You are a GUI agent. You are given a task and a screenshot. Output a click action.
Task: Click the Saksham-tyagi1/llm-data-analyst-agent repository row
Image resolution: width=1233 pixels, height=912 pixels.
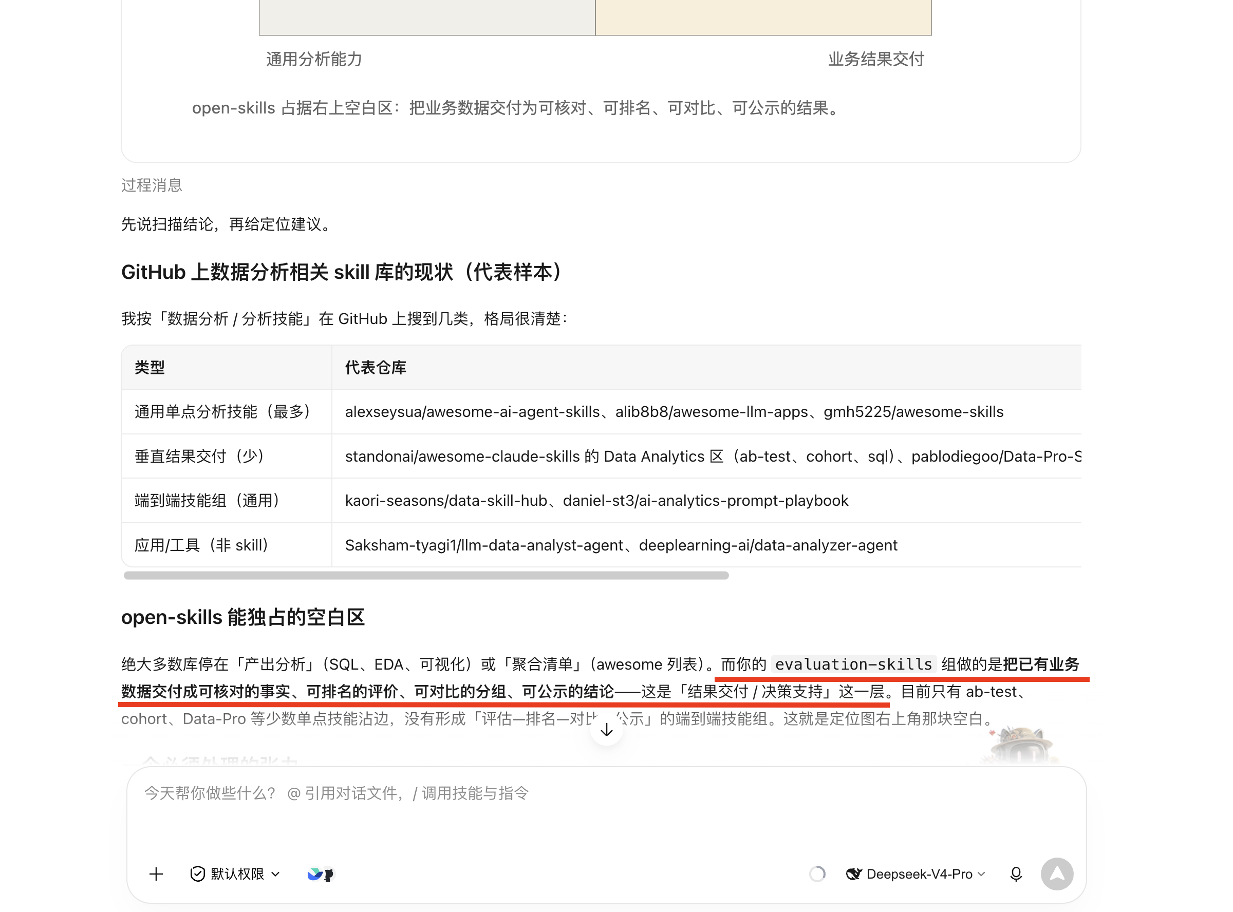tap(707, 545)
